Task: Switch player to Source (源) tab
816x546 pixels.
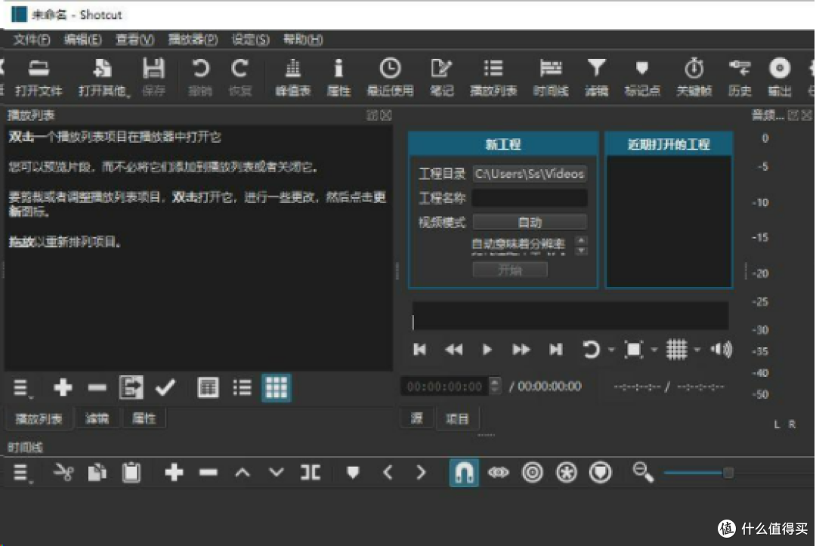Action: coord(416,418)
